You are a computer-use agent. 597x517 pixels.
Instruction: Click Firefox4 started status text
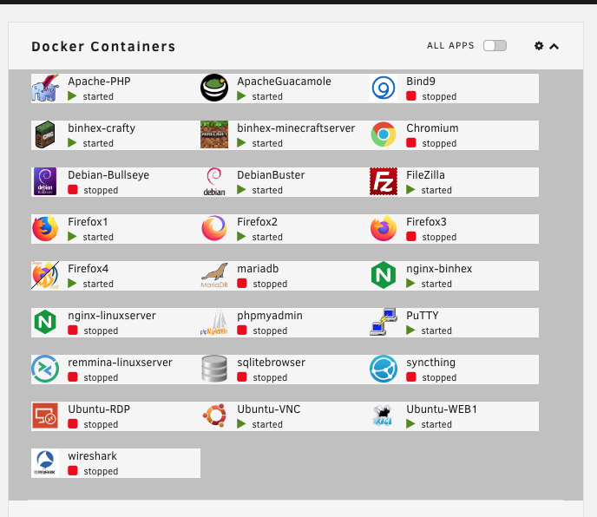[x=98, y=284]
